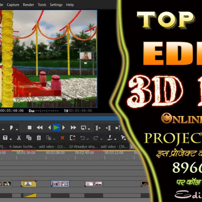The width and height of the screenshot is (202, 202).
Task: Switch to the add video - (12 sequence tab
Action: point(53,146)
